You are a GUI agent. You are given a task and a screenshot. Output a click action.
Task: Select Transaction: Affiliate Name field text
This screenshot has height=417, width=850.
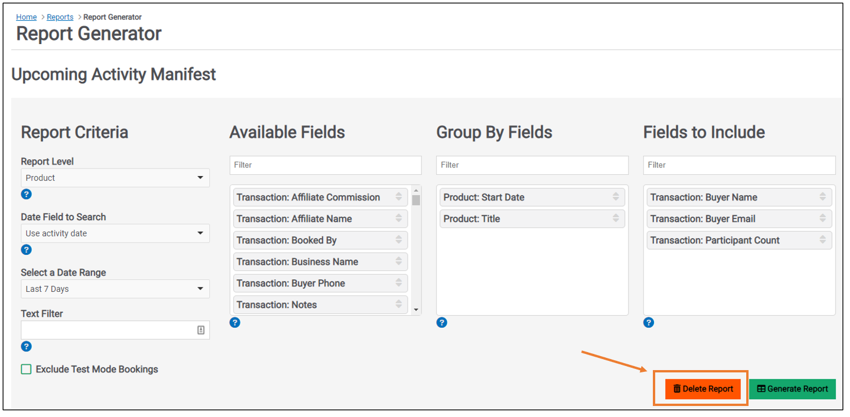294,218
